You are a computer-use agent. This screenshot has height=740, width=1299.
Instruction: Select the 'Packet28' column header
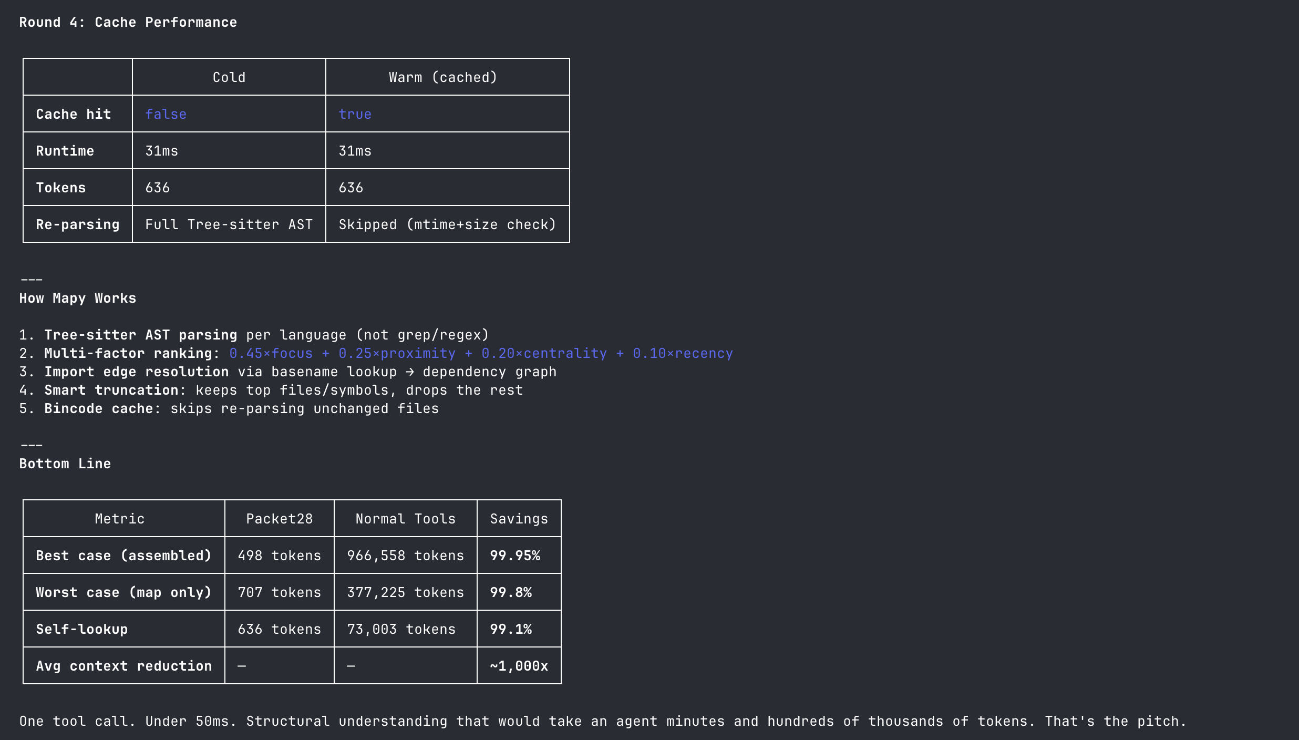(x=279, y=519)
